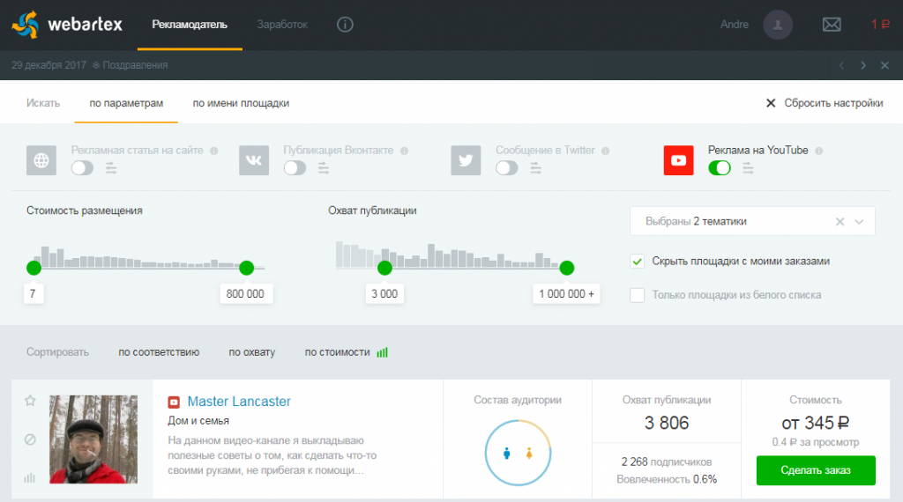Enable Рекламная статья на сайте toggle
Viewport: 903px width, 502px height.
pyautogui.click(x=82, y=168)
